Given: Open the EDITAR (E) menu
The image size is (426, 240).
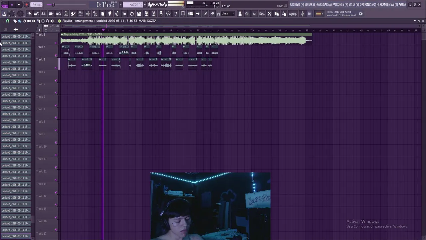Looking at the screenshot, I should coord(311,5).
